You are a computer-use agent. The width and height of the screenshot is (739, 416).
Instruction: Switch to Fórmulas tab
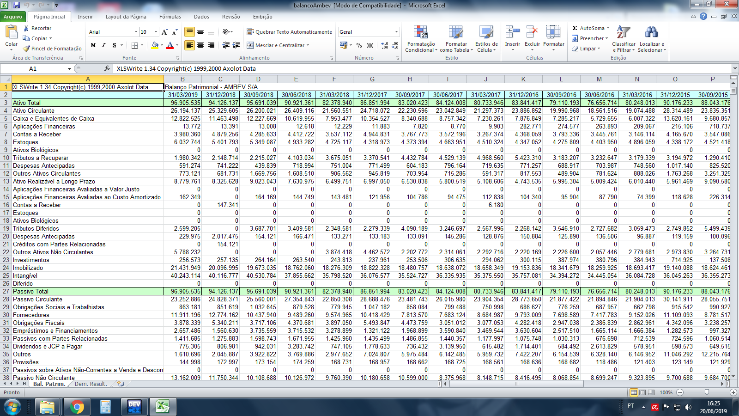170,17
